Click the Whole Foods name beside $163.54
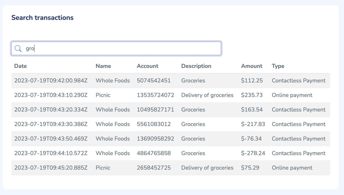 click(x=113, y=110)
